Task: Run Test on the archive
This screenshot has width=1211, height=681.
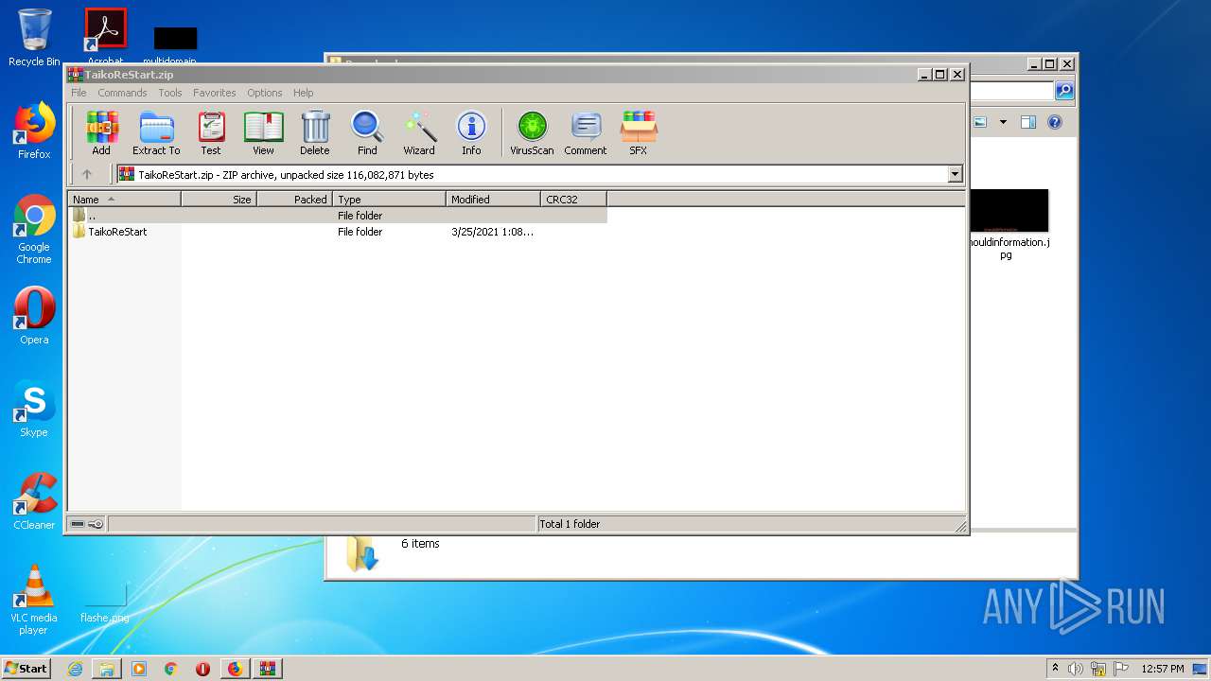Action: pyautogui.click(x=211, y=133)
